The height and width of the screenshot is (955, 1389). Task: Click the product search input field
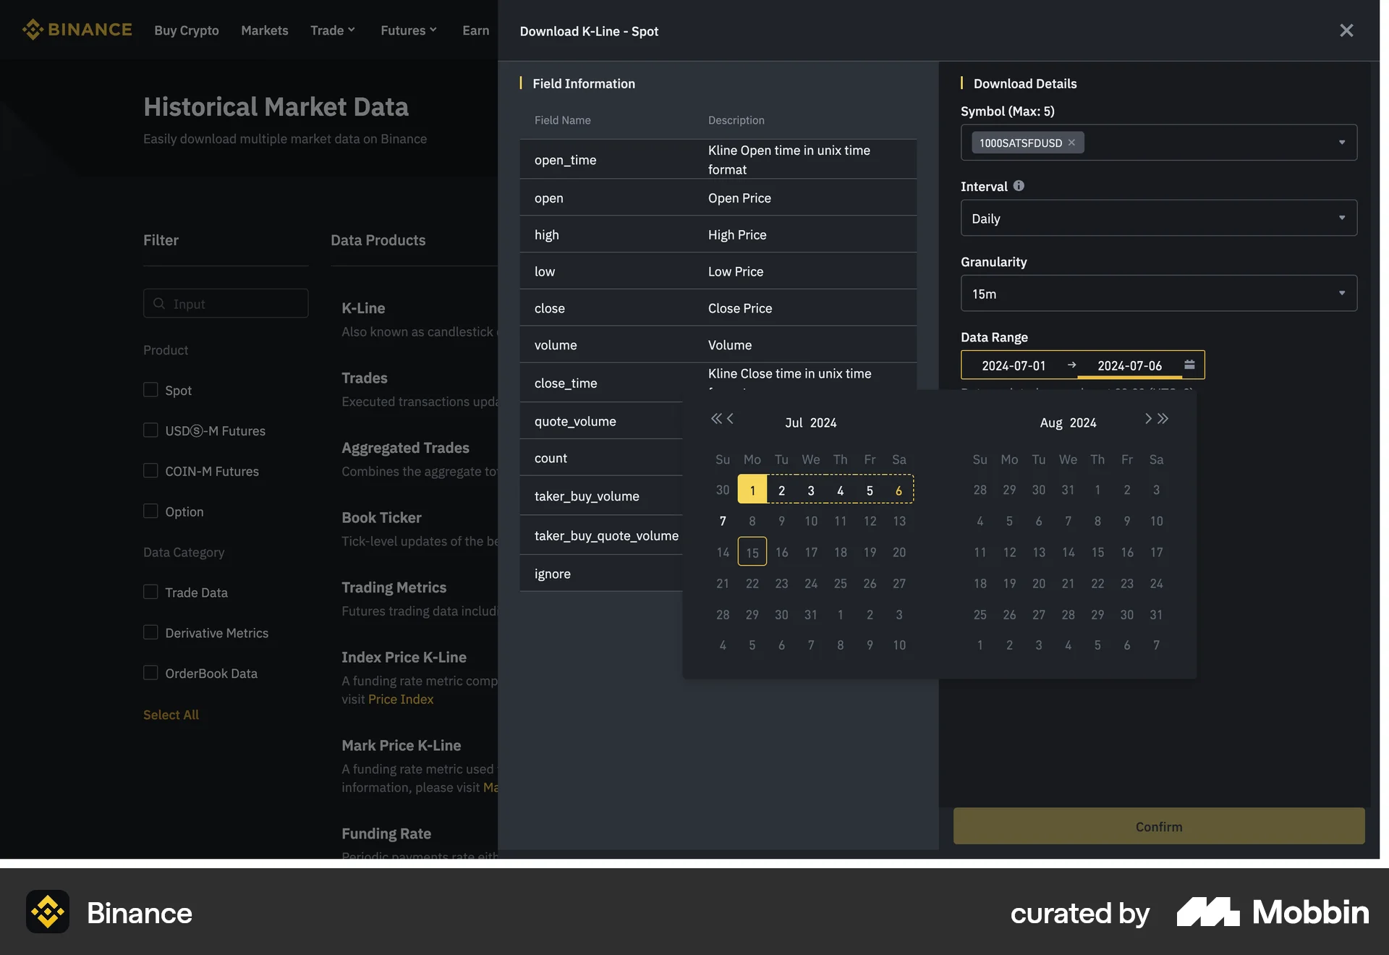(x=226, y=303)
